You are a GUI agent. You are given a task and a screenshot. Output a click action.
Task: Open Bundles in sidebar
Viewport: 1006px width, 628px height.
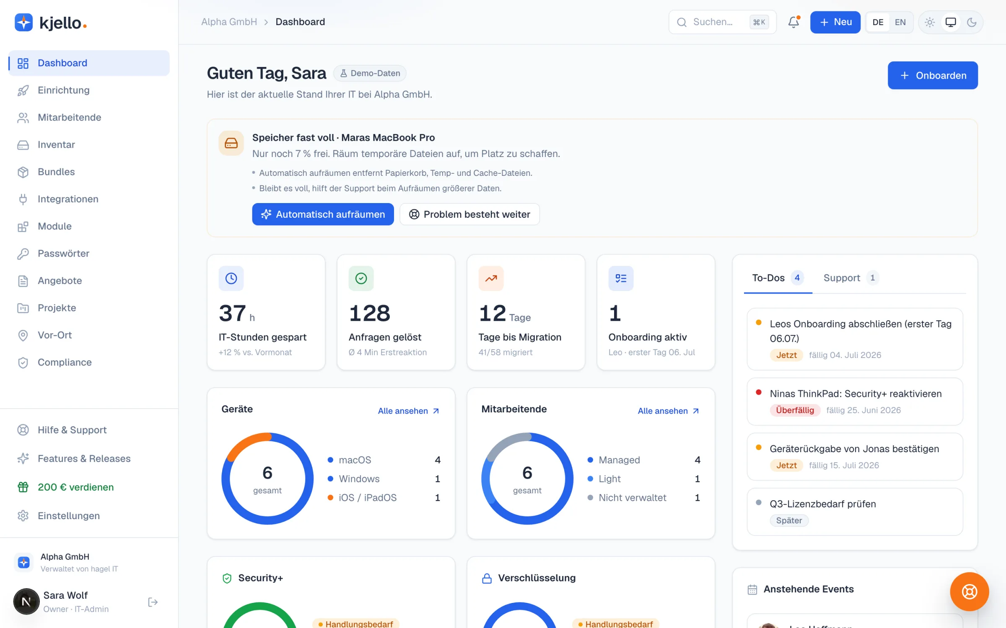[x=89, y=172]
